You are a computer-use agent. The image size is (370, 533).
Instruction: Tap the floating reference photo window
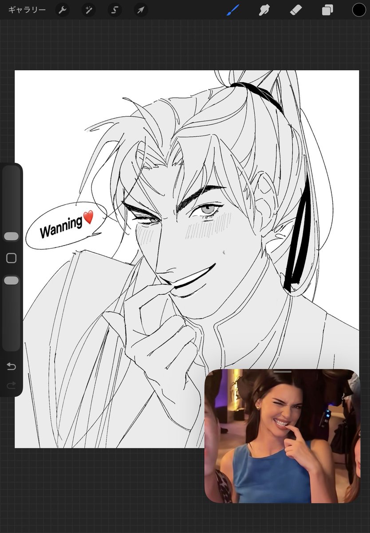(282, 436)
